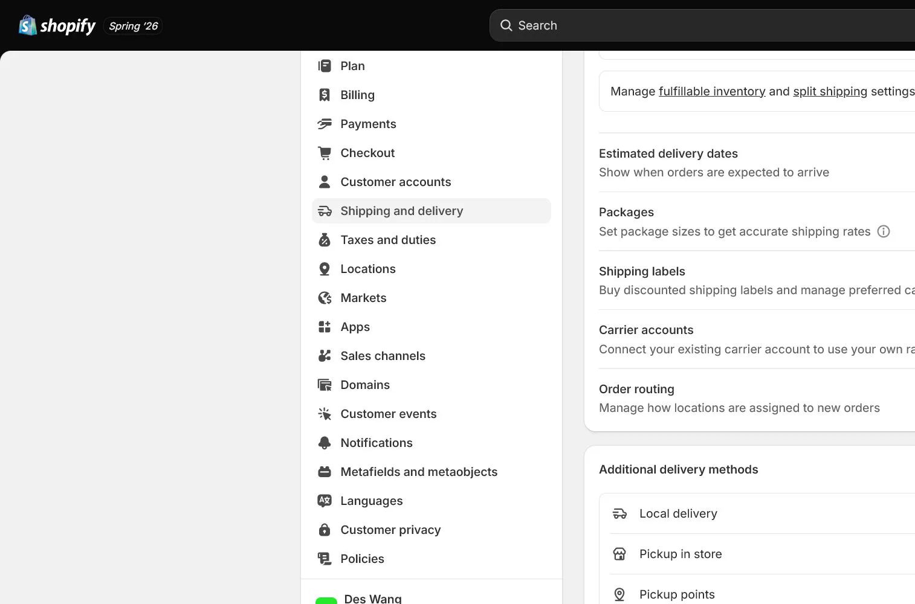Screen dimensions: 915x604
Task: Open Taxes and duties settings
Action: (x=432, y=240)
